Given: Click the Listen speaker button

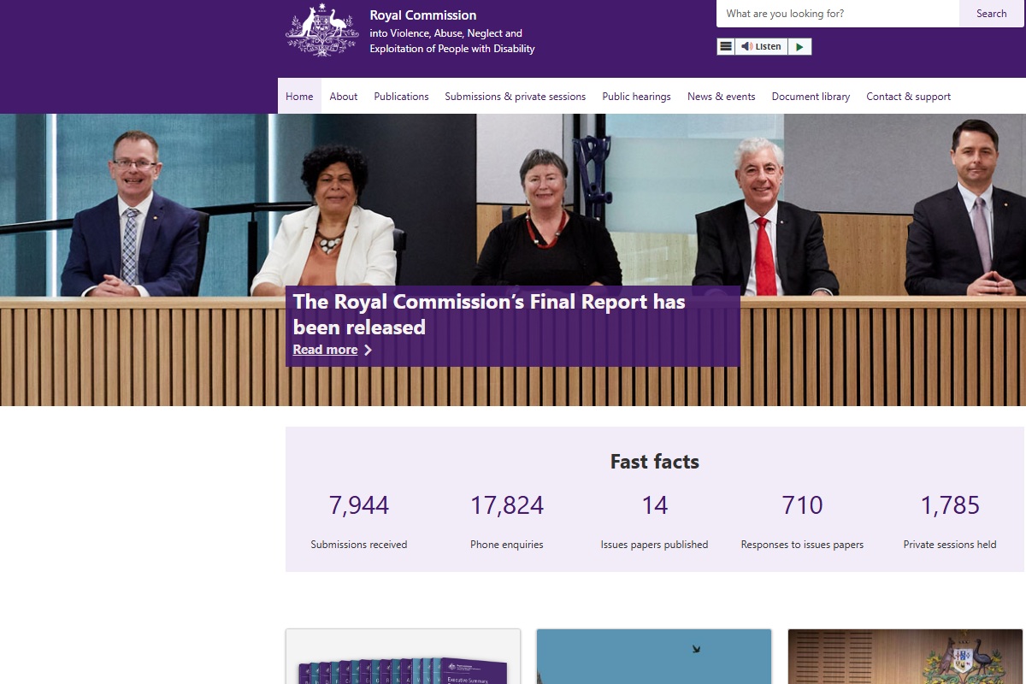Looking at the screenshot, I should click(761, 47).
